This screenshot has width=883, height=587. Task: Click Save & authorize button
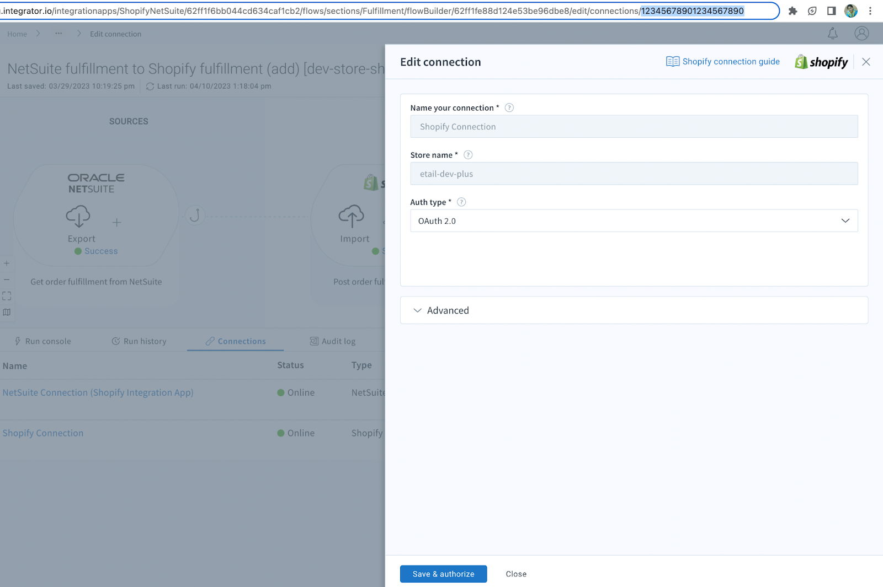pyautogui.click(x=444, y=574)
